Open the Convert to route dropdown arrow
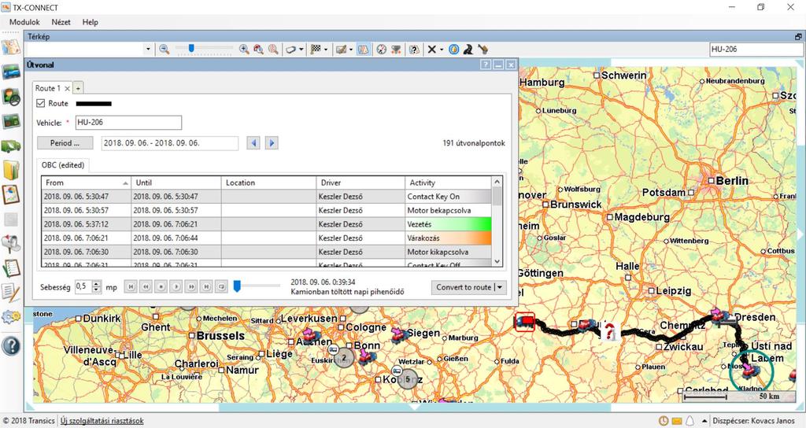This screenshot has height=428, width=806. (500, 287)
